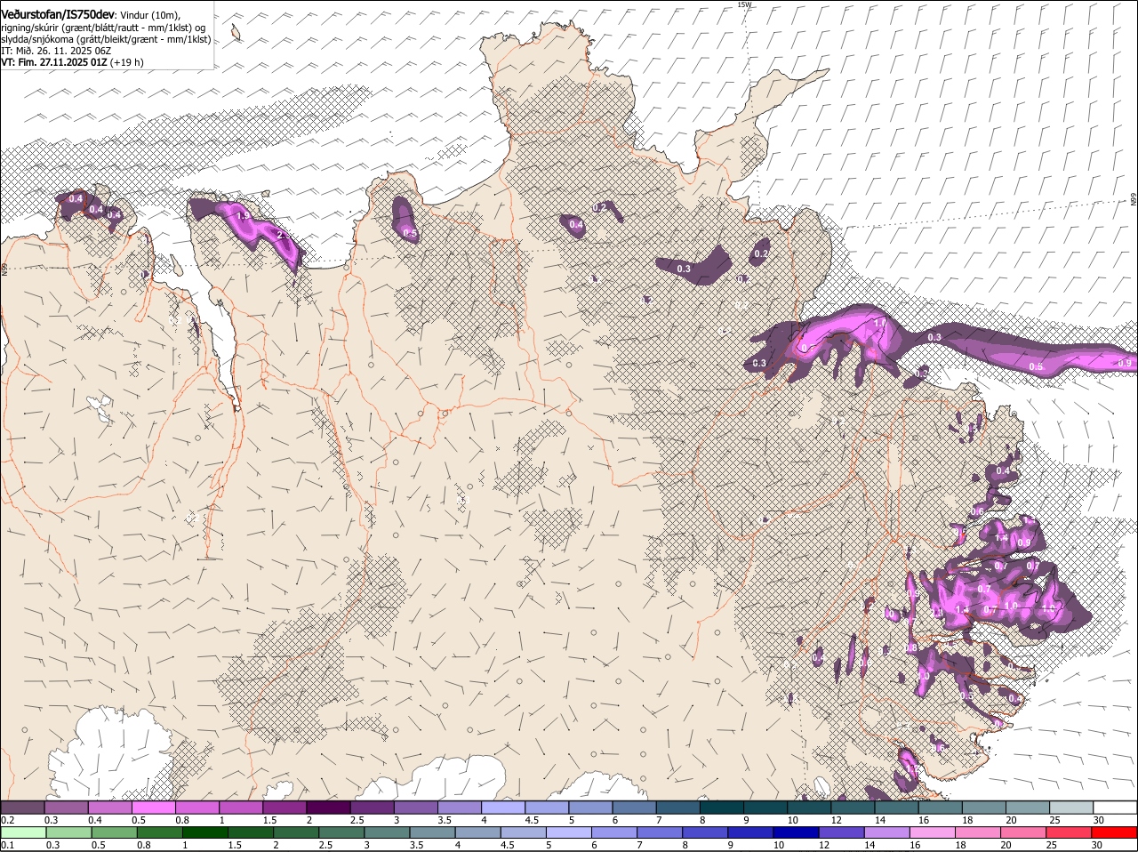1138x852 pixels.
Task: Click lower legend lavender swatch between 5 and 6
Action: (569, 832)
